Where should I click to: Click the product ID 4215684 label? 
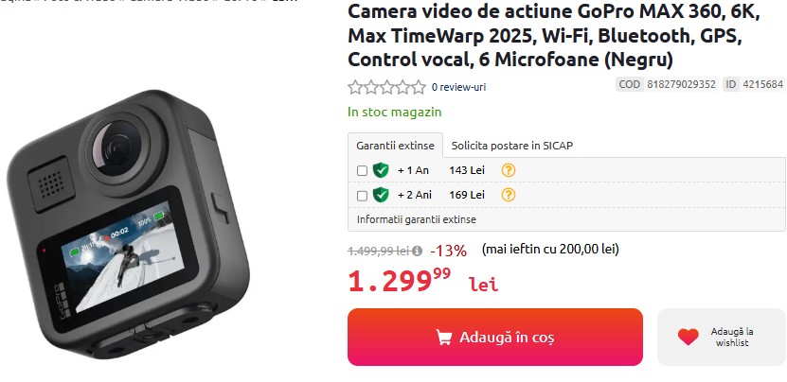[755, 84]
